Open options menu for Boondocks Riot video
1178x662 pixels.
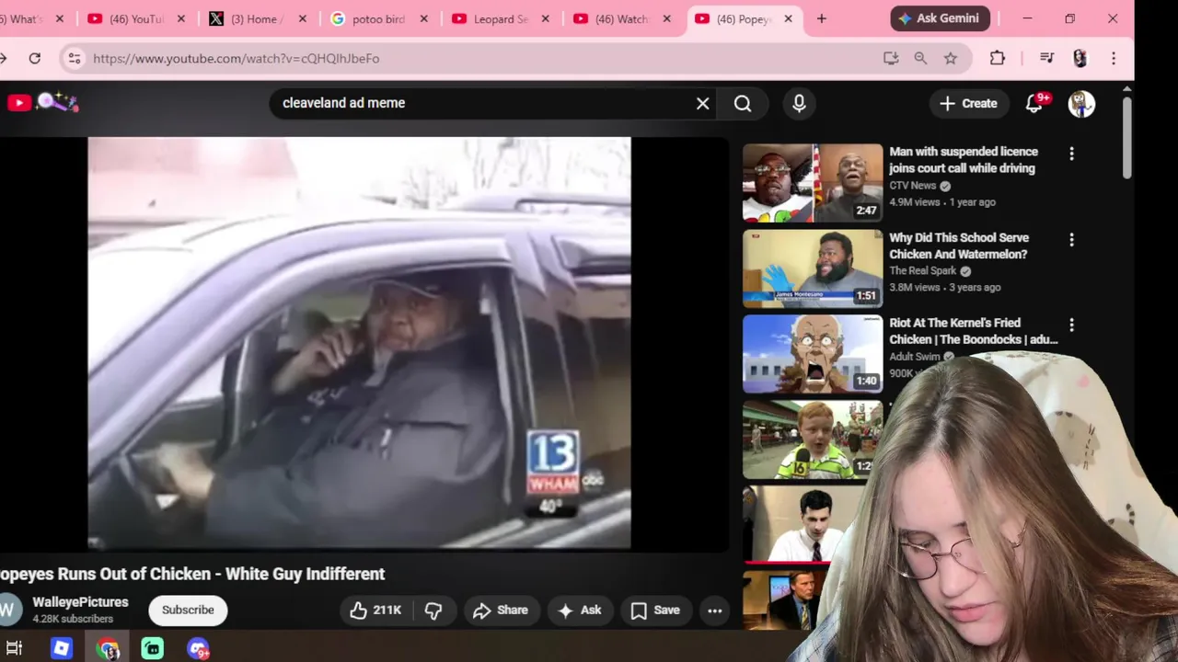[x=1071, y=325]
